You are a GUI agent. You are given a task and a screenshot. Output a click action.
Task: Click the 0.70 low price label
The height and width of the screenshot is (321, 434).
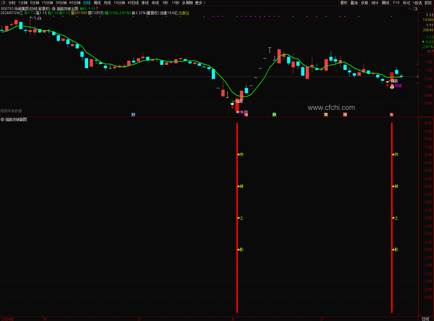pos(244,112)
